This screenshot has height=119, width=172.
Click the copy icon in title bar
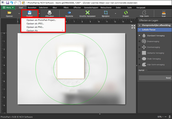(20, 3)
